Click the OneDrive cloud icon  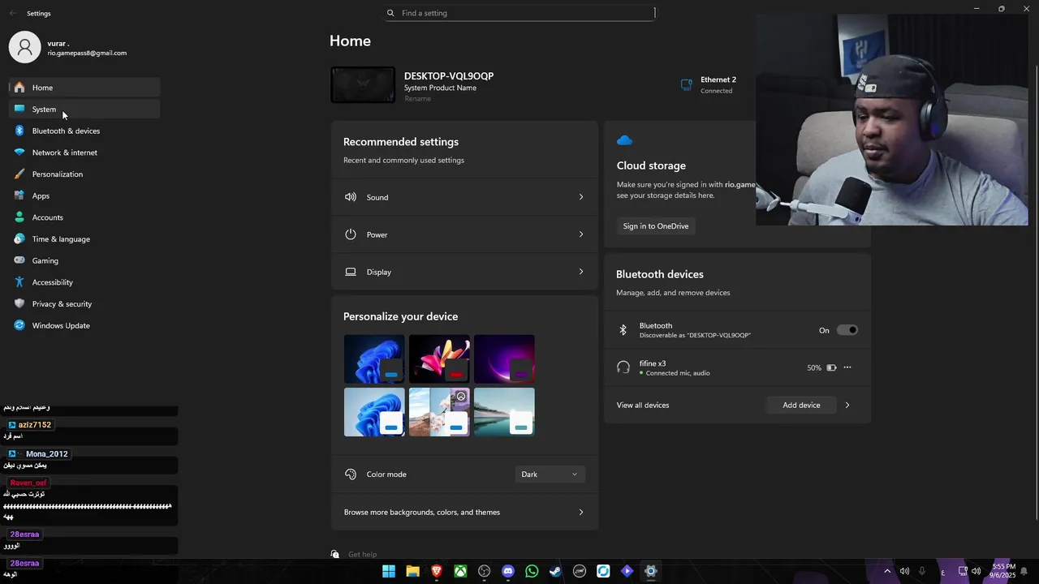(x=624, y=140)
